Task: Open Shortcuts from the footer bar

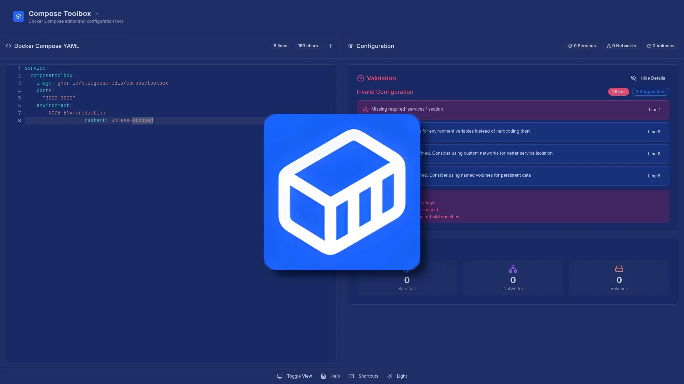Action: [x=363, y=376]
